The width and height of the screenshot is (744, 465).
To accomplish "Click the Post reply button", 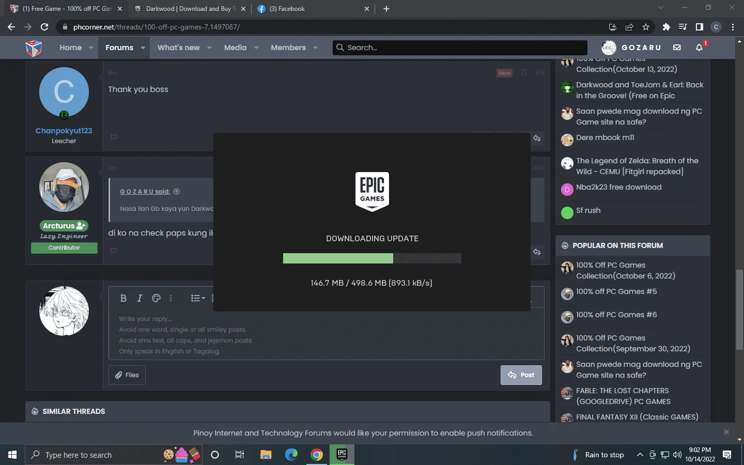I will 521,375.
